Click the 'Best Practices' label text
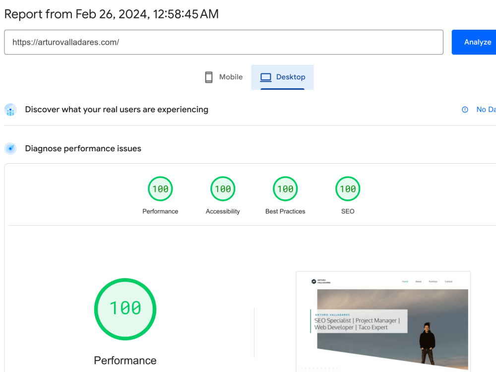Screen dimensions: 496x372 pyautogui.click(x=285, y=211)
